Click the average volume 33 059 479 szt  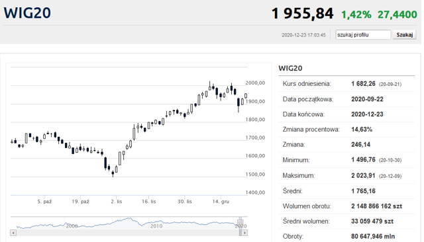372,222
